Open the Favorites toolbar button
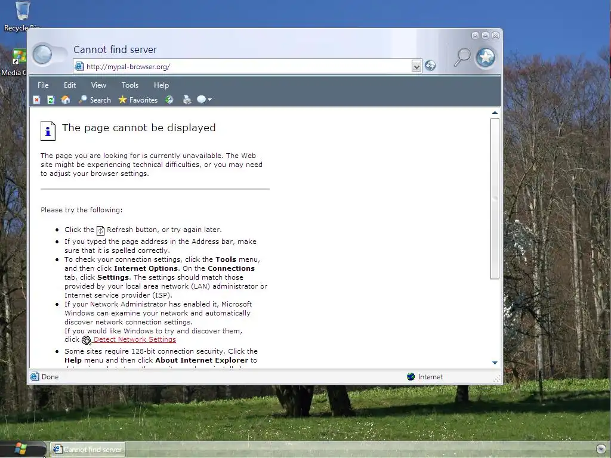The width and height of the screenshot is (611, 458). 138,100
